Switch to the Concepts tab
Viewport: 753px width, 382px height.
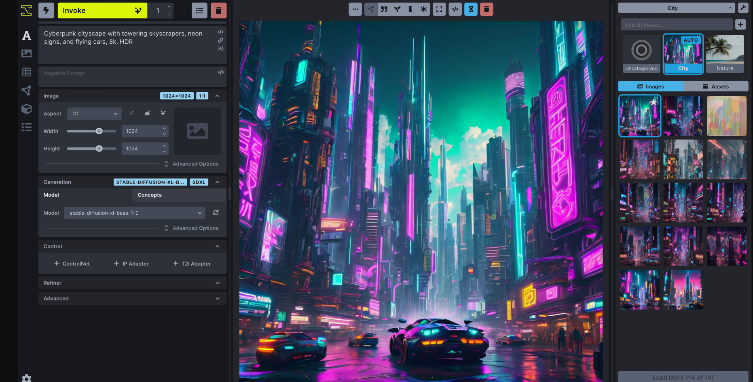(x=150, y=195)
